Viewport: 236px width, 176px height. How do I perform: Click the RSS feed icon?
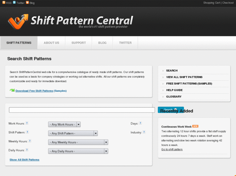click(4, 3)
